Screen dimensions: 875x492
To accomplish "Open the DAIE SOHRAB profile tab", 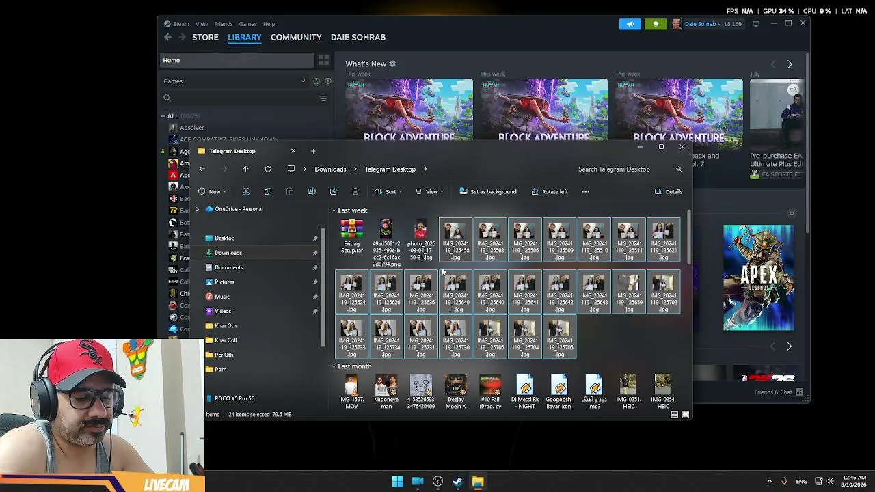I will 358,38.
